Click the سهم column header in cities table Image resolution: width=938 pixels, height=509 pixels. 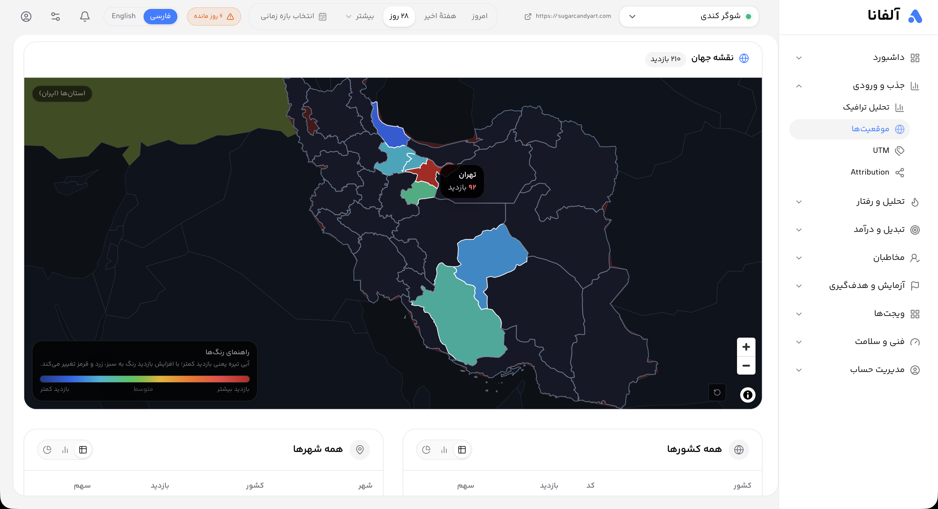tap(82, 485)
